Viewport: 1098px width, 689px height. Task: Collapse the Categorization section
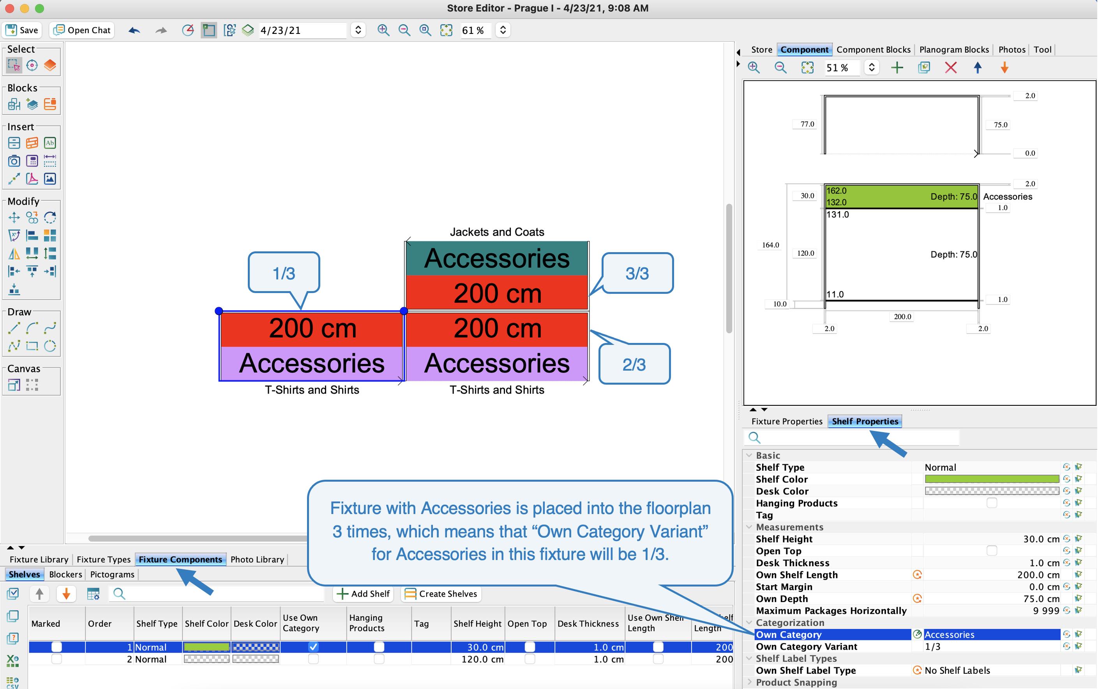(x=749, y=622)
